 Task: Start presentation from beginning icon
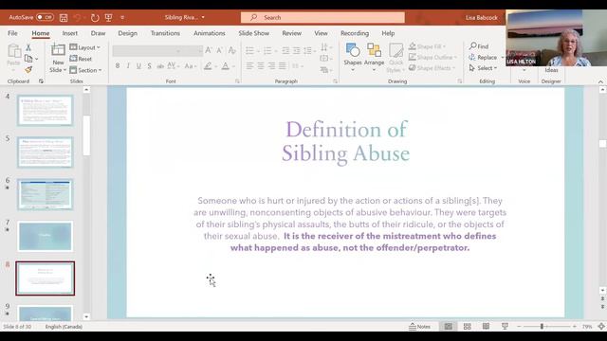coord(109,18)
